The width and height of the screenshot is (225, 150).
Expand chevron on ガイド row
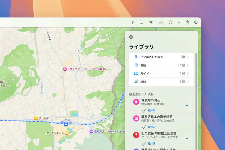pos(188,73)
